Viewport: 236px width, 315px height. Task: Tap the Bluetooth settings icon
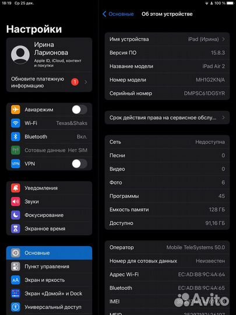pos(16,136)
